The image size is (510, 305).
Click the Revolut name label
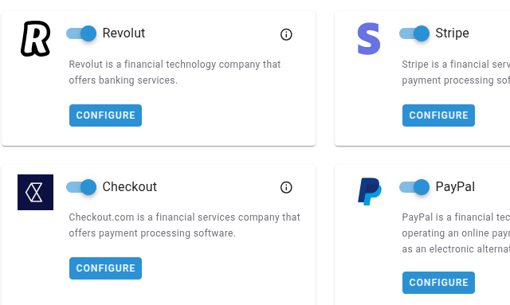(x=124, y=33)
